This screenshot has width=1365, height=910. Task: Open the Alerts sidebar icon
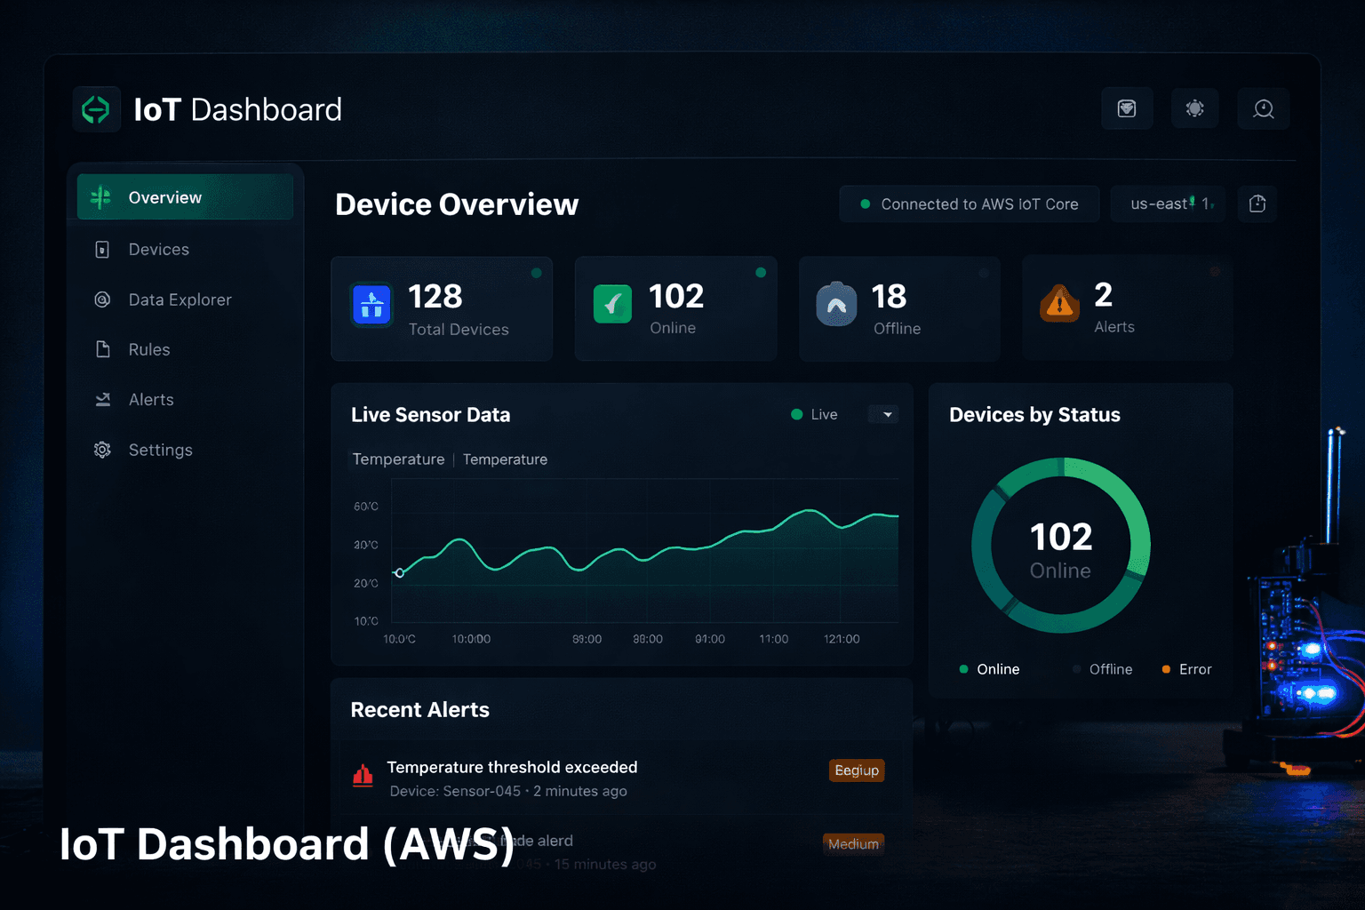[x=102, y=399]
